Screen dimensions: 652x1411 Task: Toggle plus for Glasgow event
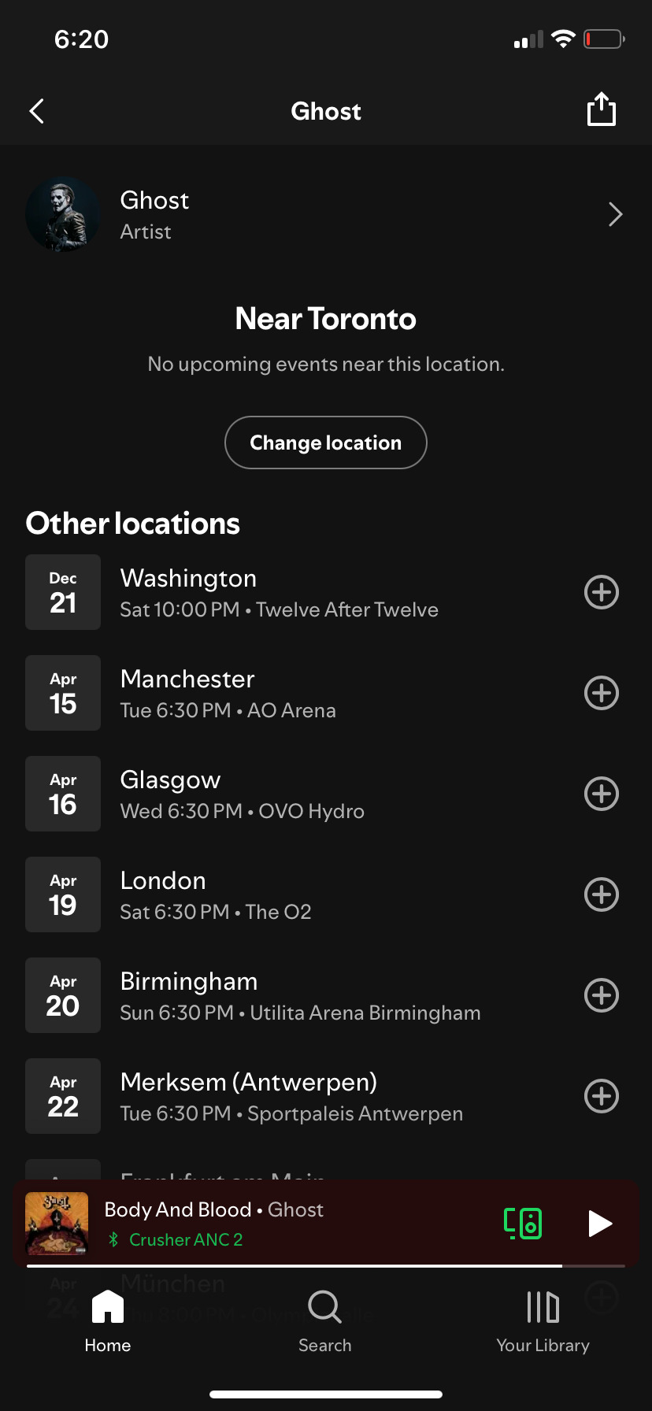click(x=602, y=794)
